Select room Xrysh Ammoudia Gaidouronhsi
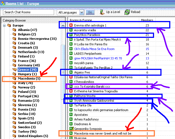This screenshot has height=139, width=175. click(x=94, y=101)
